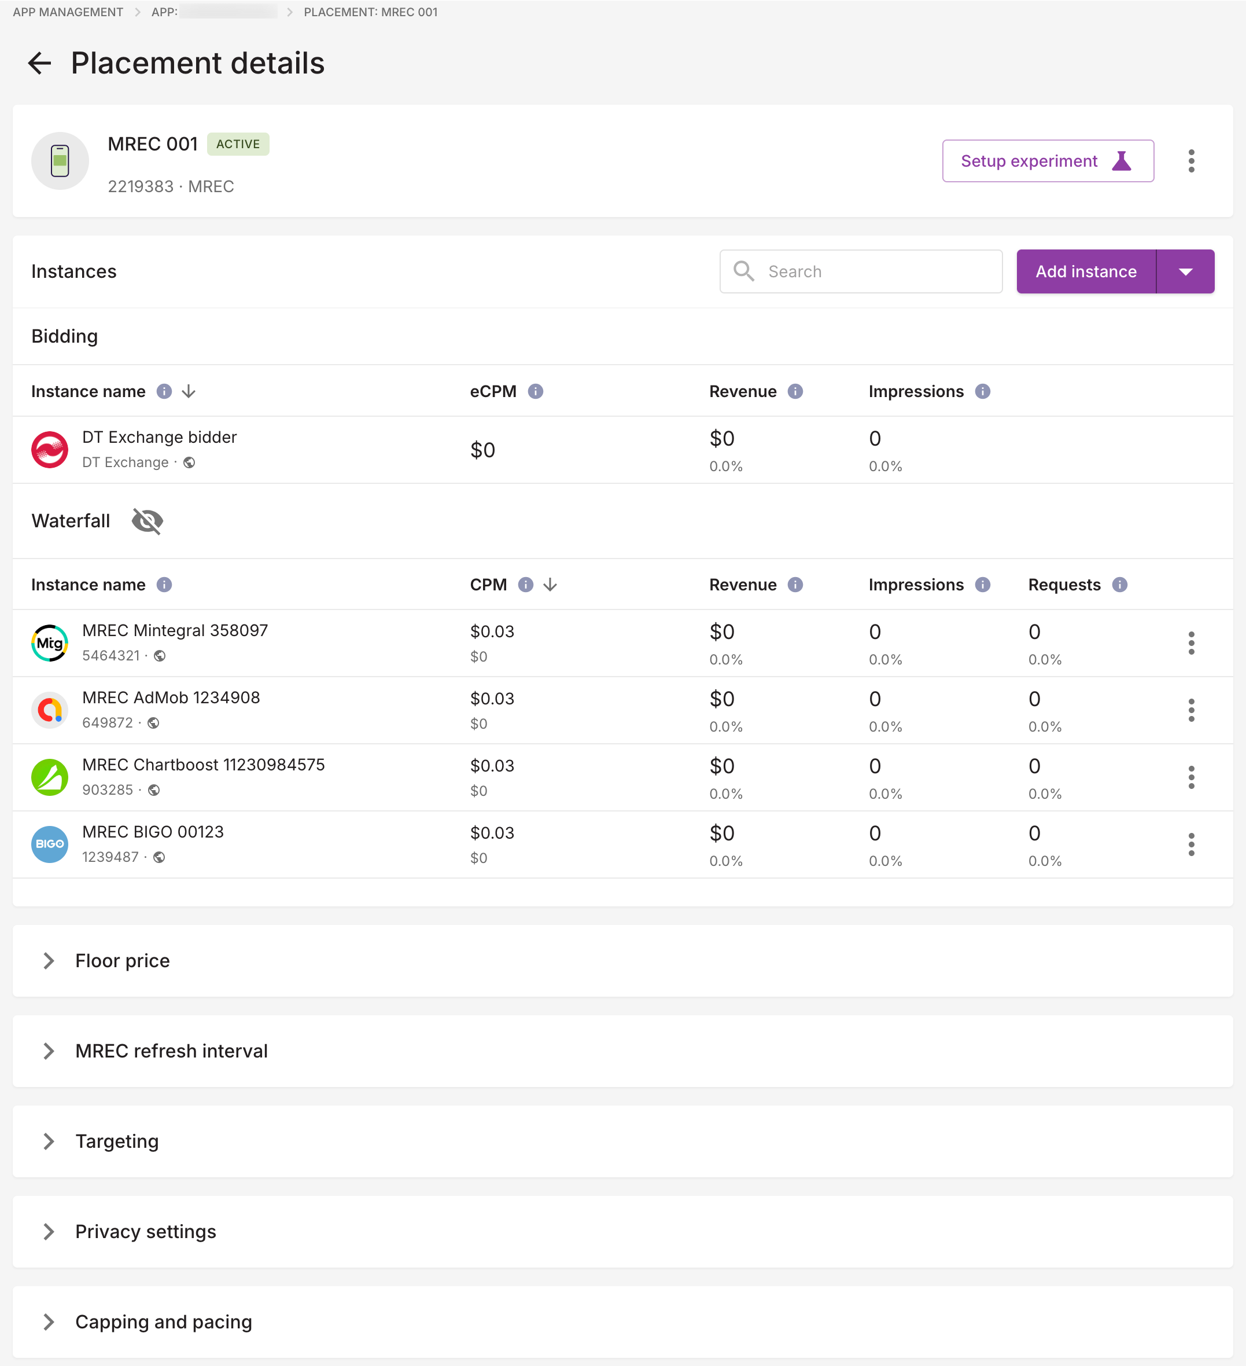This screenshot has width=1246, height=1366.
Task: Toggle the Waterfall visibility eye icon
Action: click(147, 521)
